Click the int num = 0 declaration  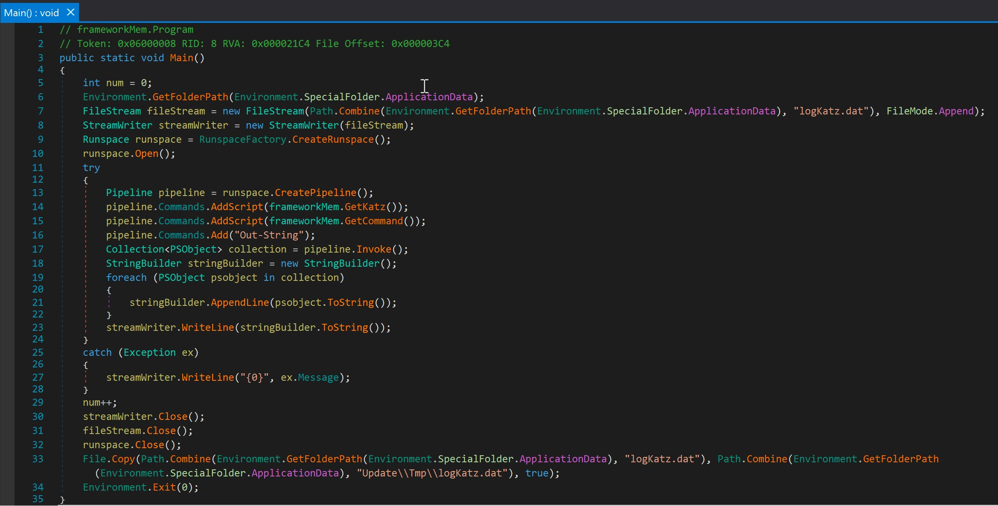(118, 83)
